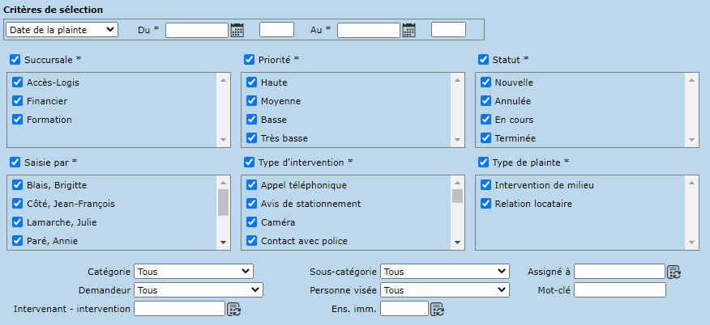Uncheck the Annulée status checkbox

[485, 101]
